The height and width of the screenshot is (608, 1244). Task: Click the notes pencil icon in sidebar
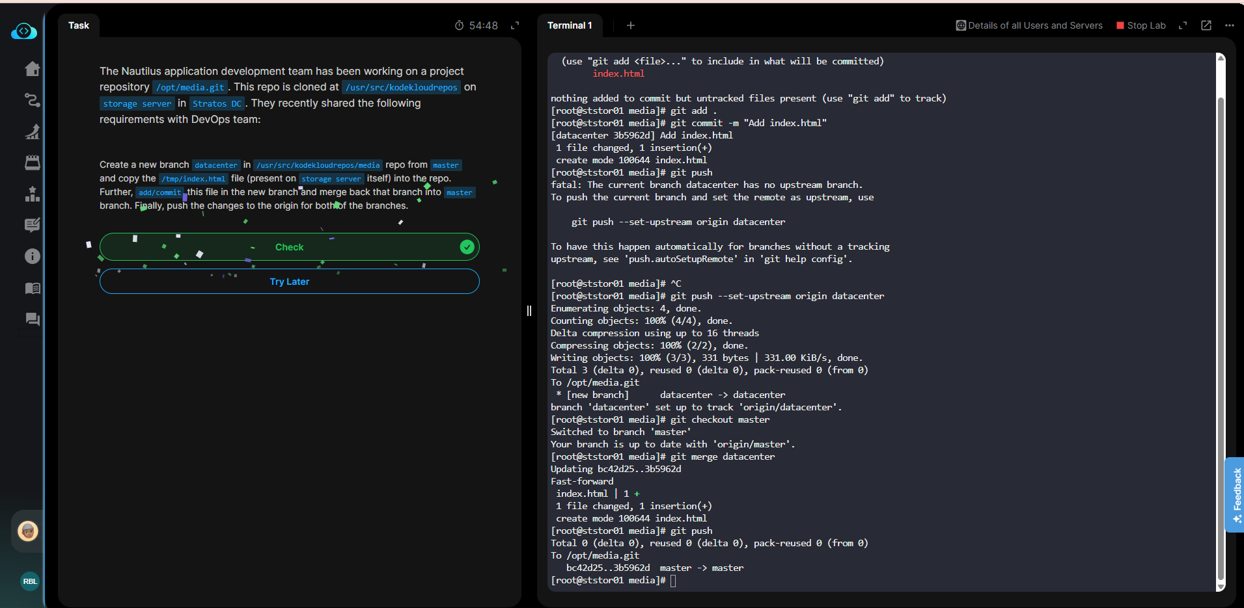coord(32,225)
